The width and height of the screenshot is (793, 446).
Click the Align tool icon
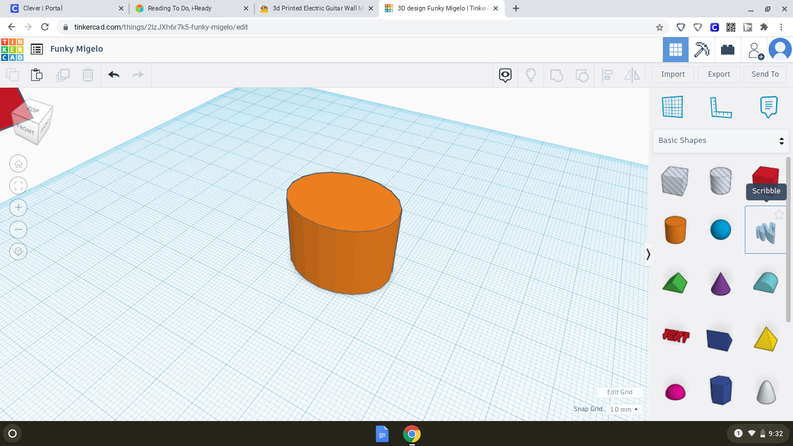coord(607,75)
